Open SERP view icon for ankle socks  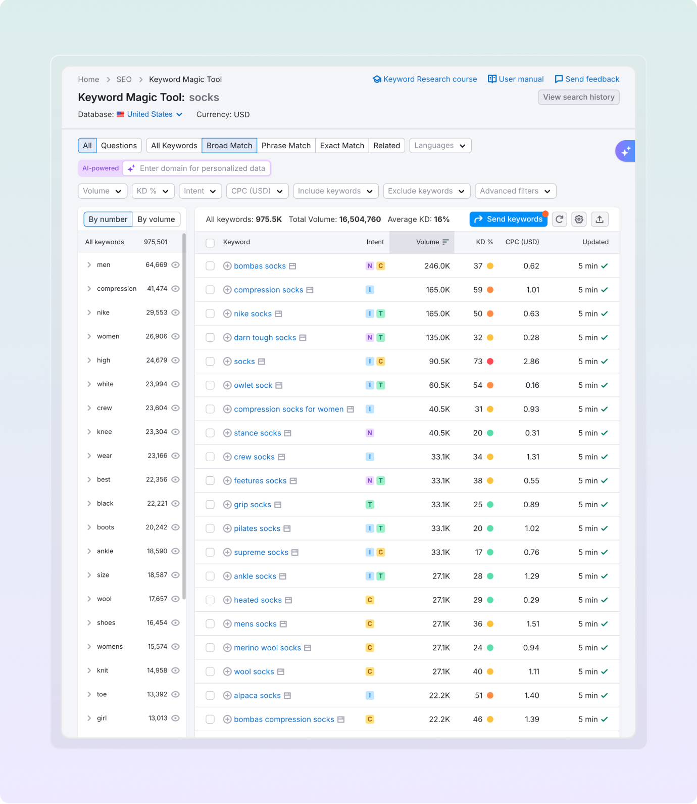[x=283, y=576]
